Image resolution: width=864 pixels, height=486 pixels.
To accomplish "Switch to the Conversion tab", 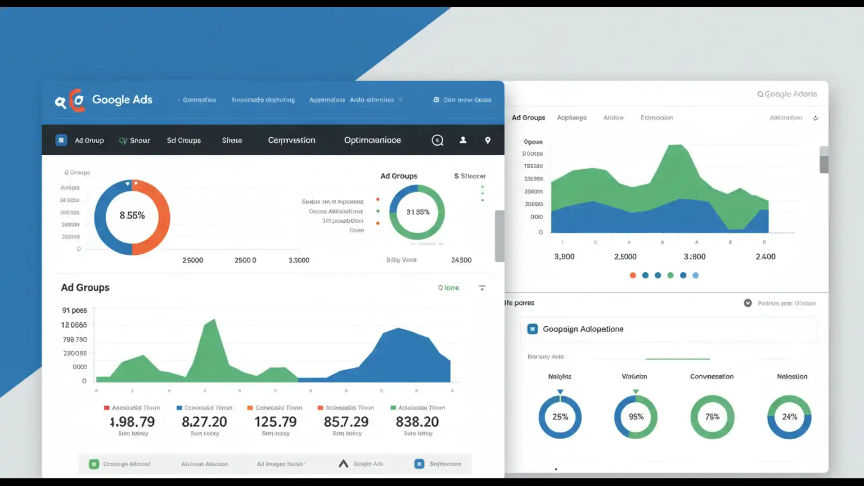I will coord(292,140).
